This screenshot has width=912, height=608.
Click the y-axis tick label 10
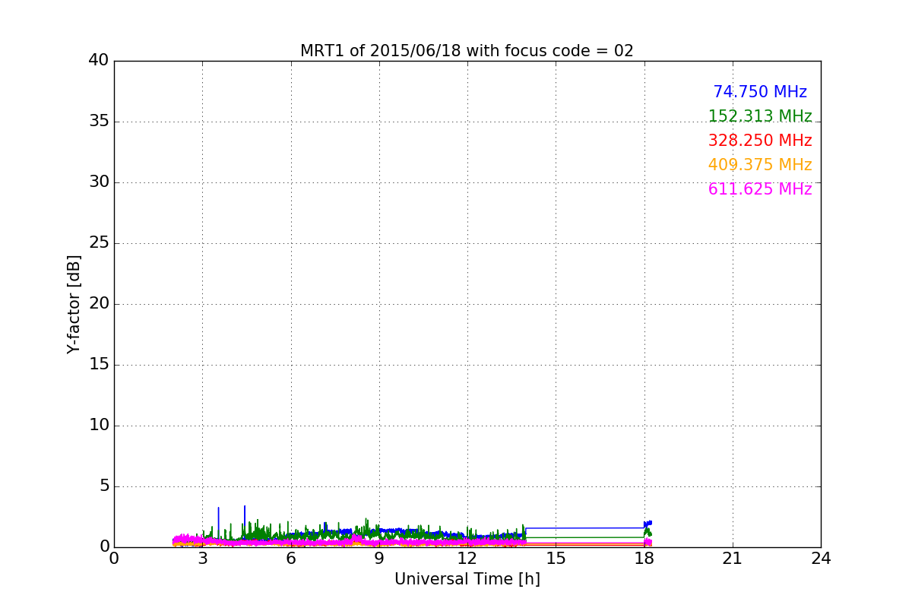(x=98, y=425)
